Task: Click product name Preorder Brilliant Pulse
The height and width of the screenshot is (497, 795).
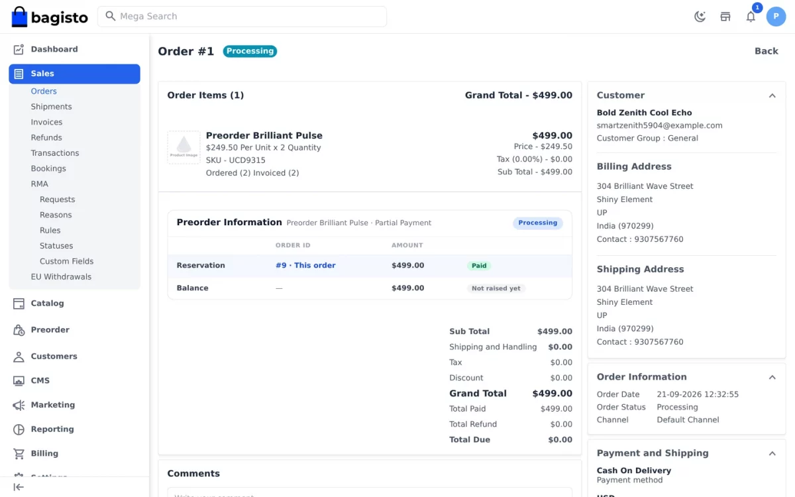Action: tap(264, 135)
